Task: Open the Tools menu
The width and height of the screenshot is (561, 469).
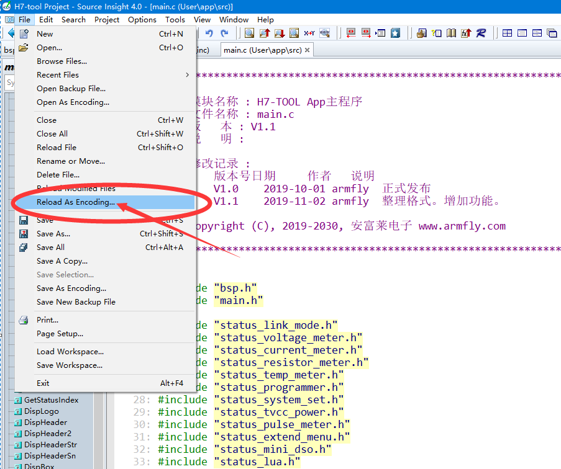Action: pos(175,20)
